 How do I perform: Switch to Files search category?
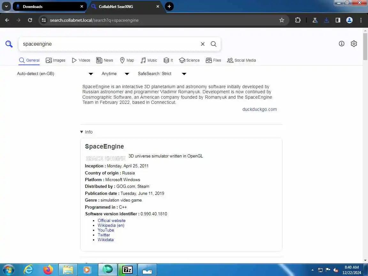213,60
